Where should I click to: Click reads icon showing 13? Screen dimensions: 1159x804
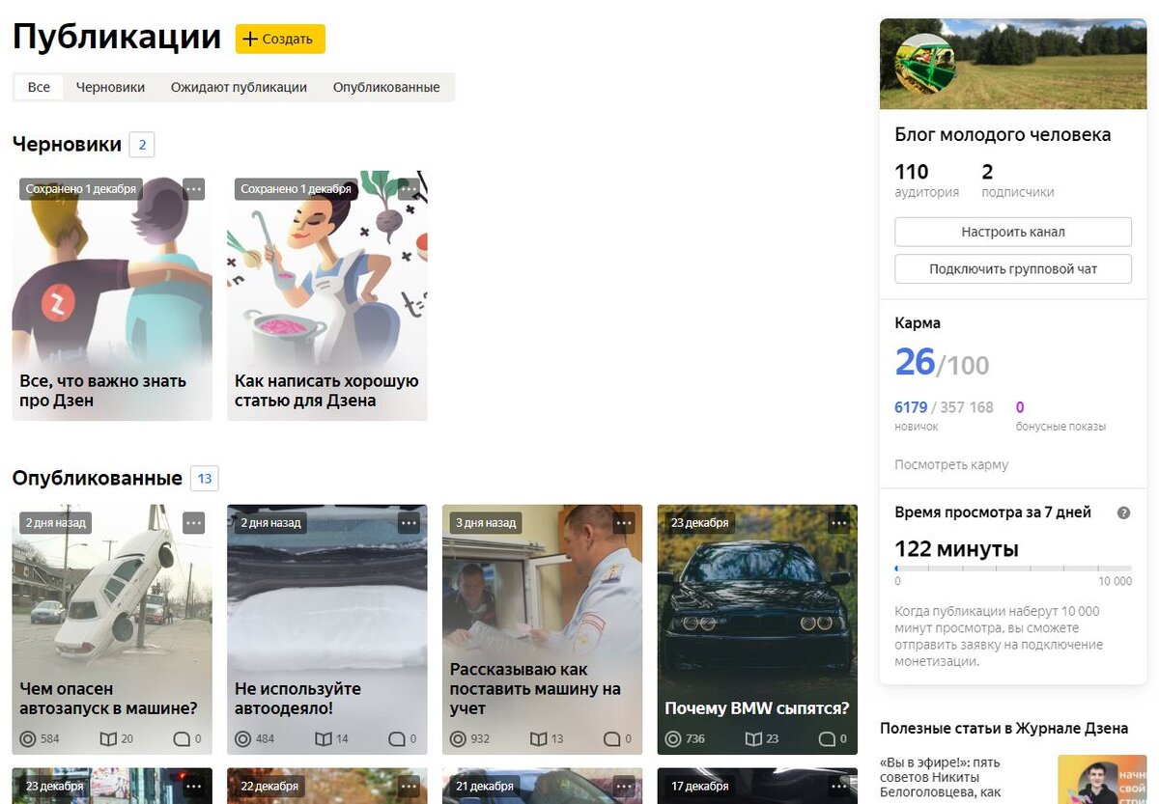[x=539, y=739]
